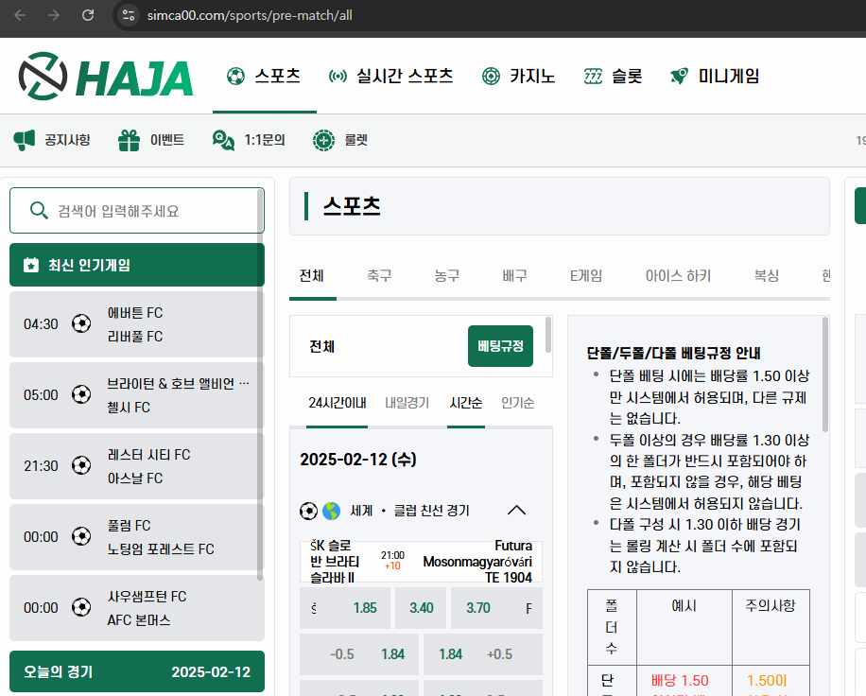Click the 슬롯 777 icon
The height and width of the screenshot is (696, 866).
pos(593,77)
